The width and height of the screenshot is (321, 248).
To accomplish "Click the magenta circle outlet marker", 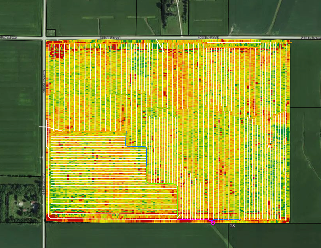I will pyautogui.click(x=213, y=223).
